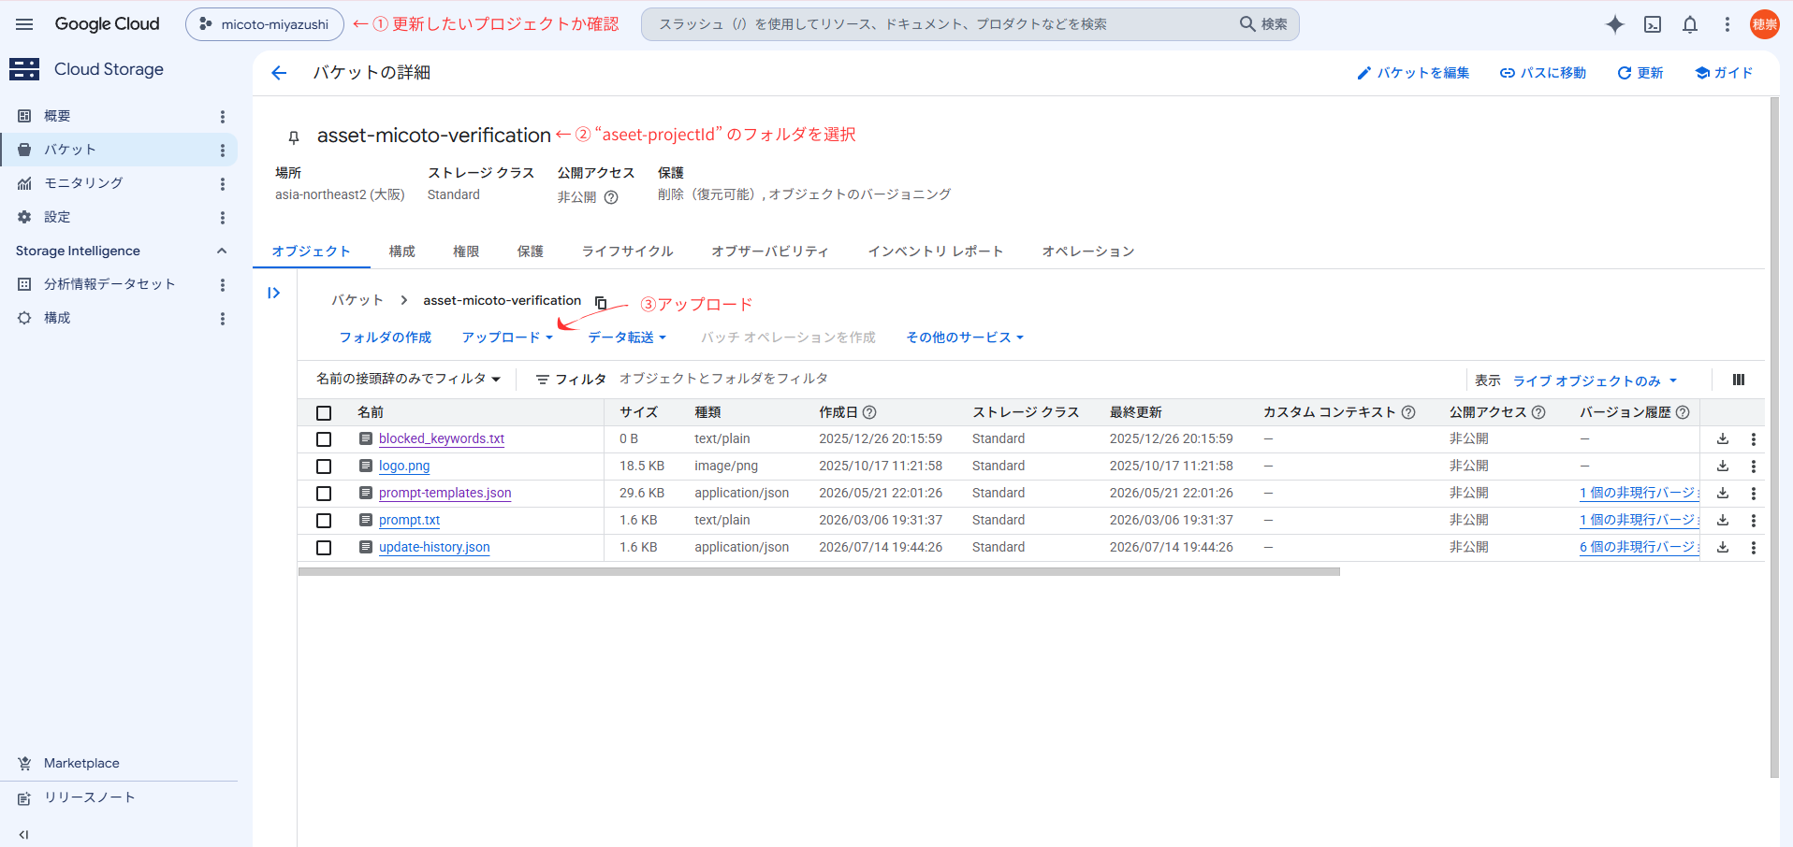The image size is (1793, 847).
Task: Check the prompt.txt row checkbox
Action: click(x=324, y=521)
